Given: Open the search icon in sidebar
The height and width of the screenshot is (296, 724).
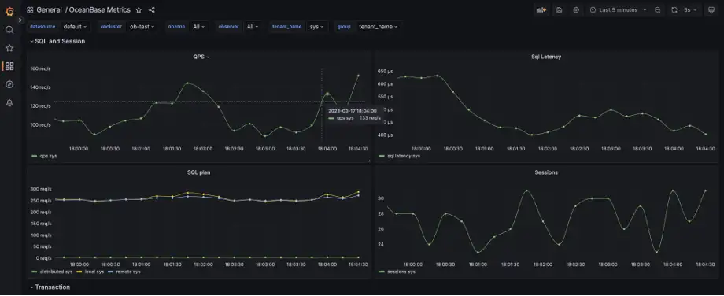Looking at the screenshot, I should [x=9, y=30].
